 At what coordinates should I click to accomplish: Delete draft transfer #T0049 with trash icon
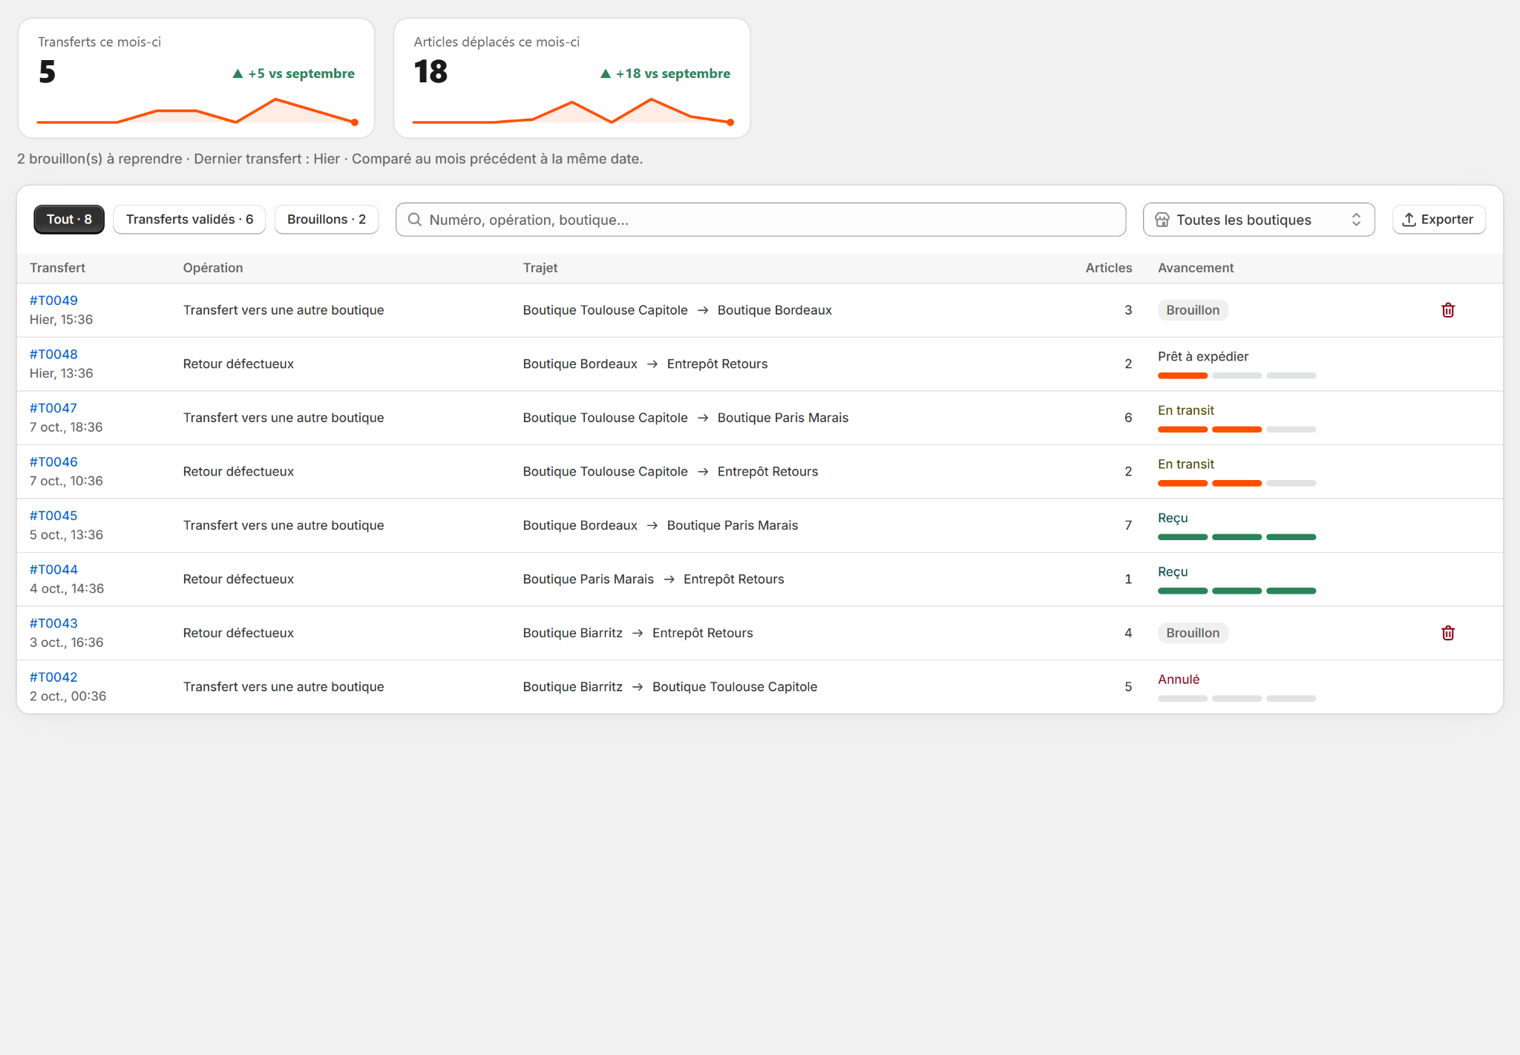1447,310
